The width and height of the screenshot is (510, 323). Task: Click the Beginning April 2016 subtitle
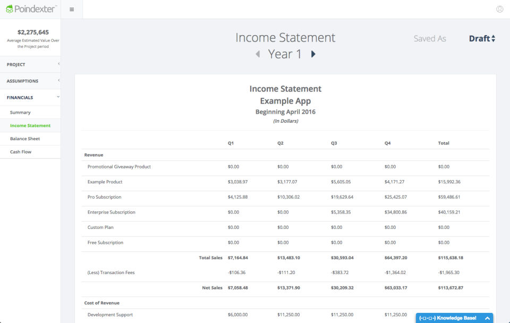coord(285,112)
